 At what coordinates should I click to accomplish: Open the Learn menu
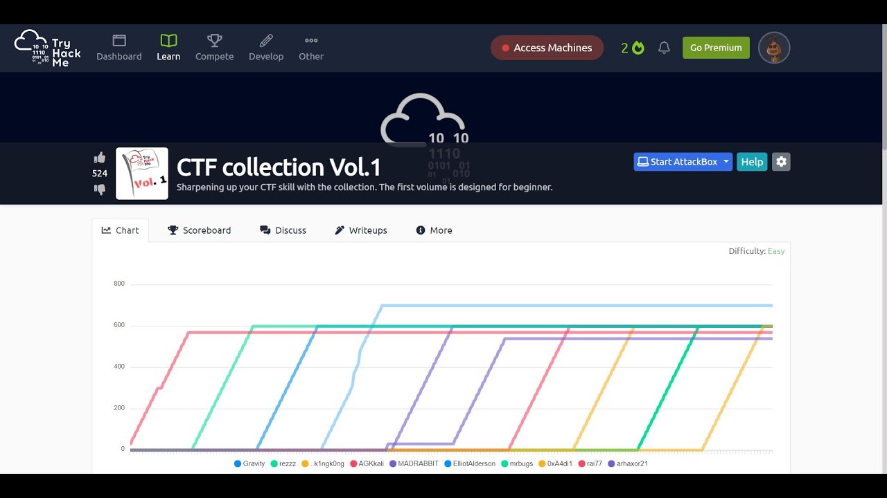pos(168,48)
